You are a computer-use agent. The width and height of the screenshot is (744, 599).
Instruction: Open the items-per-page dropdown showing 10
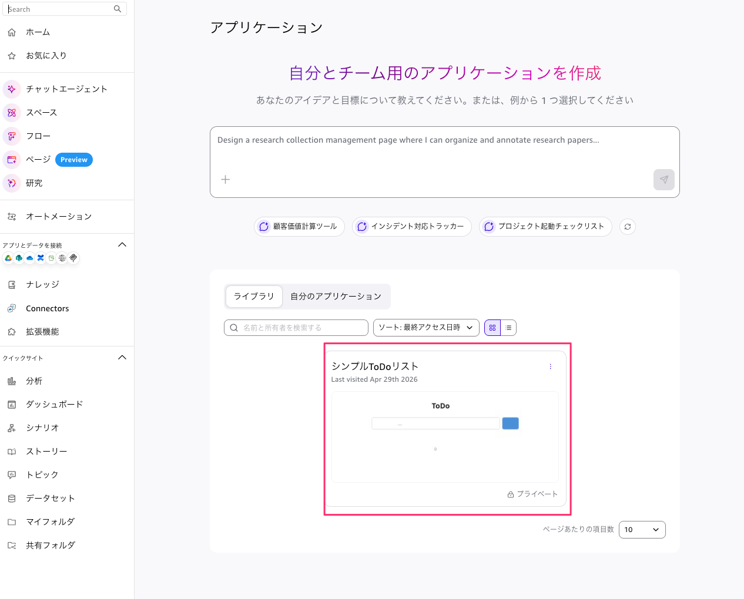pyautogui.click(x=642, y=530)
